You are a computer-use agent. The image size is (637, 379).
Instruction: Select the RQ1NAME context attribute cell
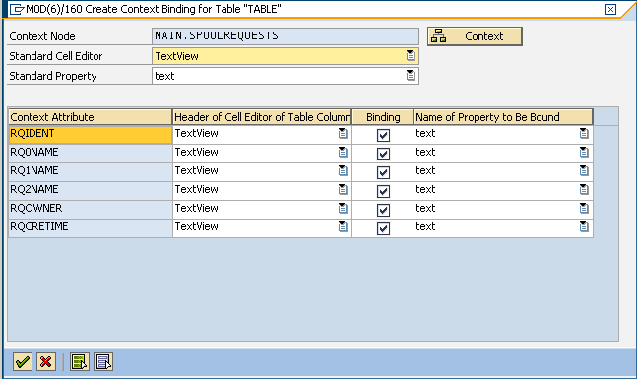(x=91, y=171)
